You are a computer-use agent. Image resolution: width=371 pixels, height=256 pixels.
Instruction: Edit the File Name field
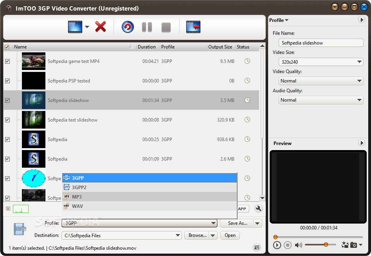point(321,43)
